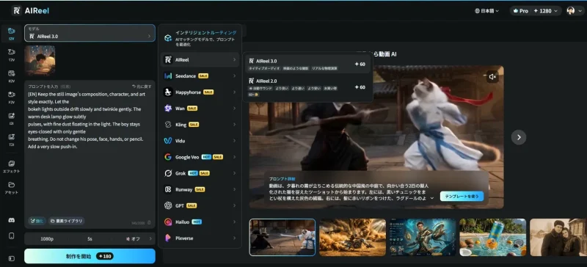Choose インテリジェントルーティング in the model menu
Screen dimensions: 587x267
click(200, 38)
